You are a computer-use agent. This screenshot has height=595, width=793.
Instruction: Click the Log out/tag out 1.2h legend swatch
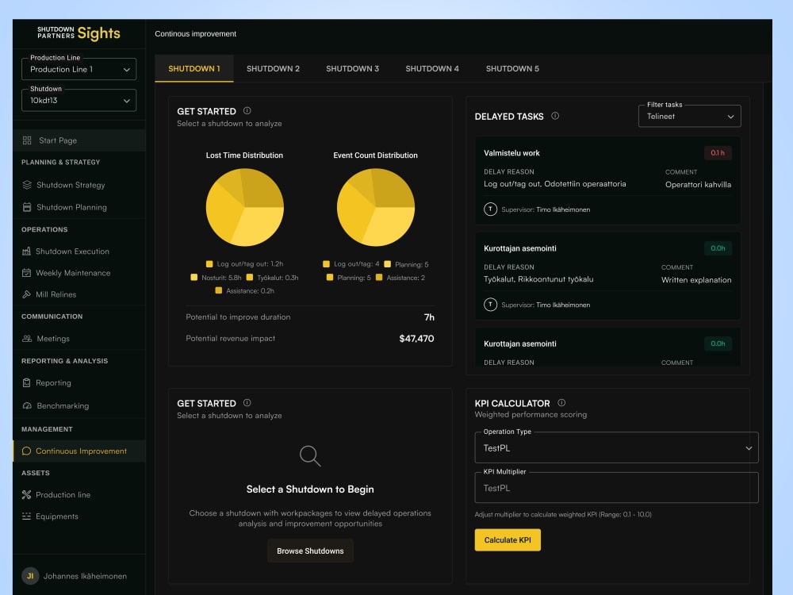[209, 263]
